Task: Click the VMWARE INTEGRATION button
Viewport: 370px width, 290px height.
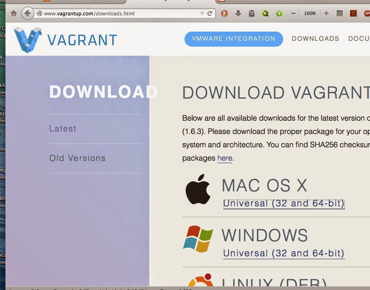Action: (234, 39)
